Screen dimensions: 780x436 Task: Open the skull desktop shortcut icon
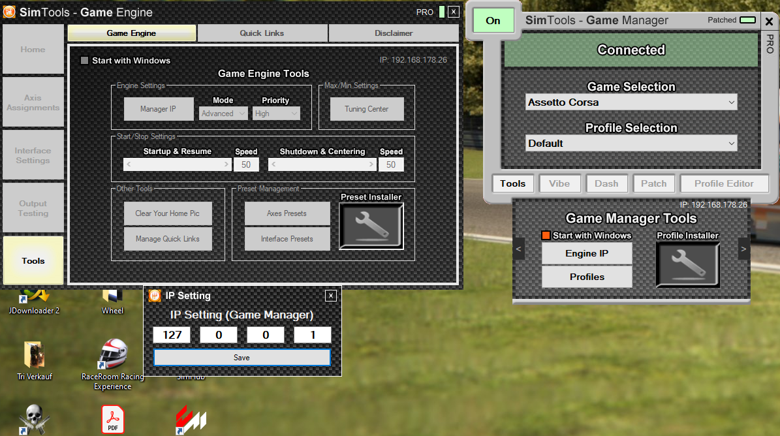click(x=35, y=419)
